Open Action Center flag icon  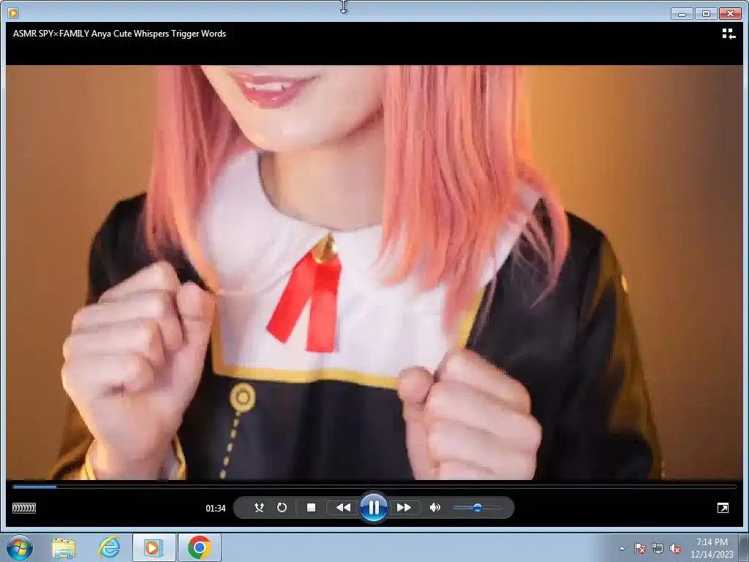(x=639, y=549)
